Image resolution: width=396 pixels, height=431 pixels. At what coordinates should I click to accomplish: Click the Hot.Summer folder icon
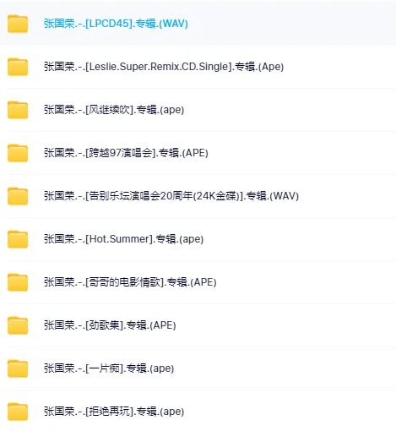(x=18, y=239)
